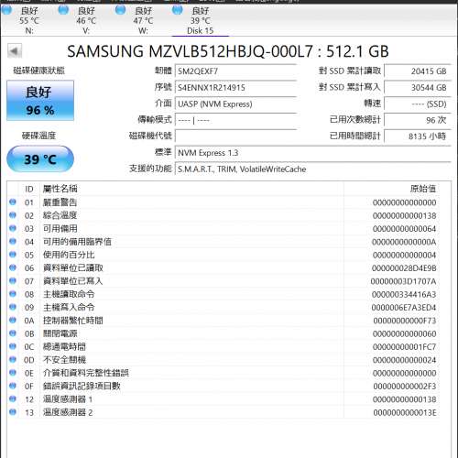The height and width of the screenshot is (458, 458).
Task: Click raw value 00000028D4E9B
Action: point(404,268)
